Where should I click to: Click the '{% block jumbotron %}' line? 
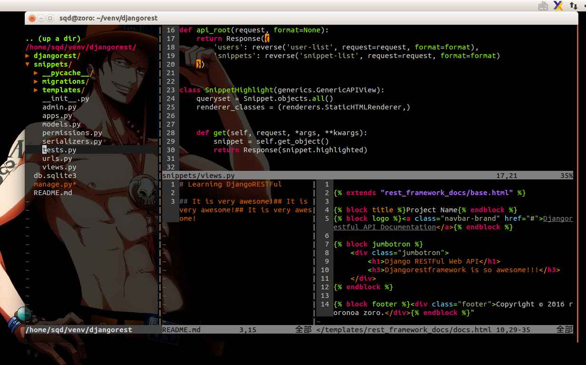coord(378,244)
